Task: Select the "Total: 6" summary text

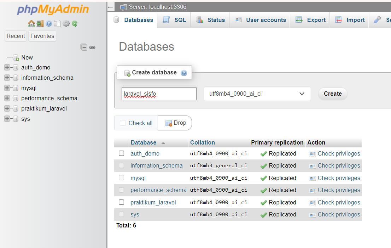Action: [x=126, y=225]
